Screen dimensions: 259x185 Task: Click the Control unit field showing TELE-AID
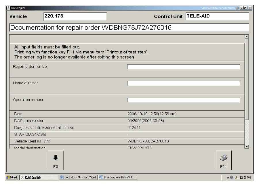click(217, 16)
